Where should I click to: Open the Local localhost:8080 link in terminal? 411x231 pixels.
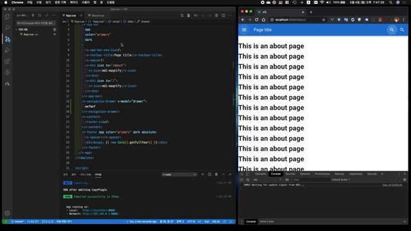click(99, 210)
